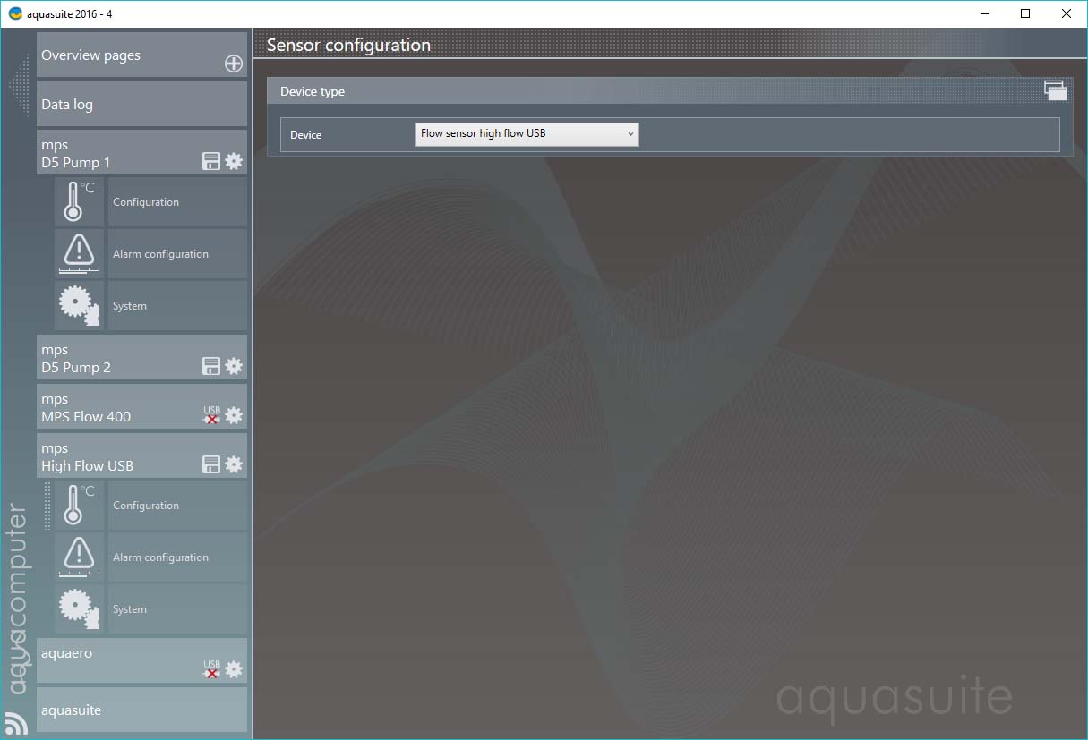The image size is (1088, 740).
Task: Add a new overview page with plus icon
Action: coord(233,64)
